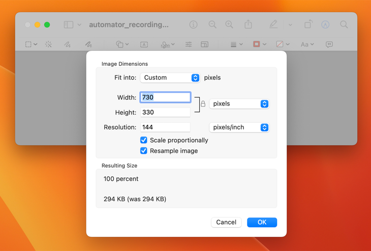The height and width of the screenshot is (251, 371).
Task: Click Cancel to dismiss the dialog
Action: (226, 222)
